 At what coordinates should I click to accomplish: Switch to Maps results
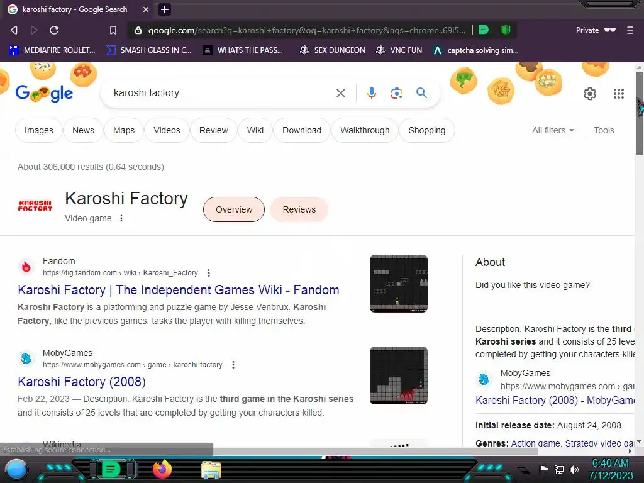pos(124,130)
